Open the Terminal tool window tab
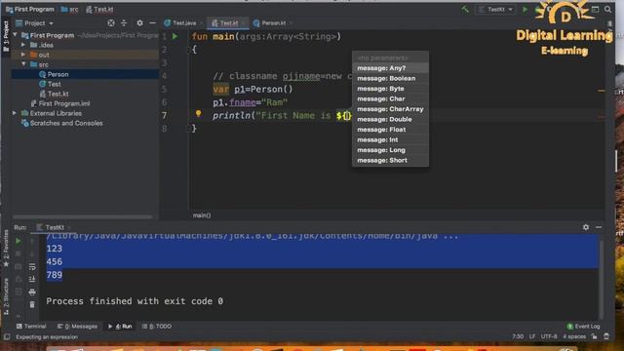Image resolution: width=624 pixels, height=351 pixels. (31, 327)
